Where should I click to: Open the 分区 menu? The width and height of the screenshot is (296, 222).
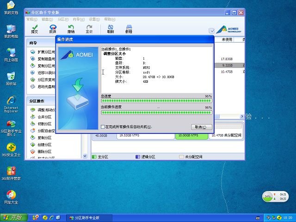pyautogui.click(x=63, y=19)
